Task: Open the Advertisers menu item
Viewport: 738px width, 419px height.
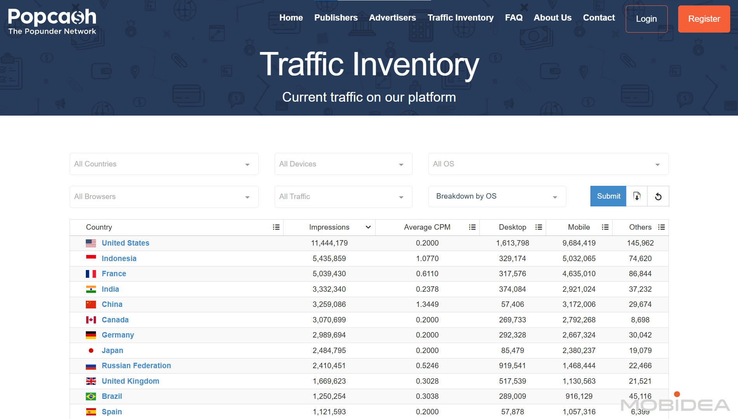Action: pyautogui.click(x=392, y=17)
